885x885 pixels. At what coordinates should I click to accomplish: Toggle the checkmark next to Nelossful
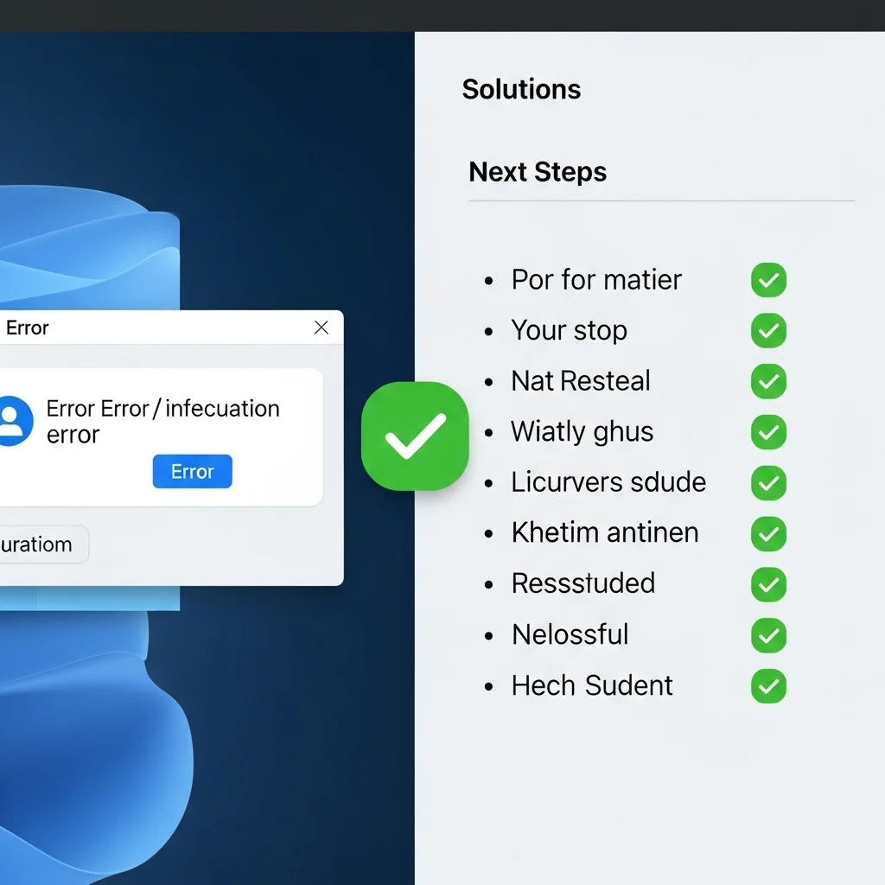point(767,635)
